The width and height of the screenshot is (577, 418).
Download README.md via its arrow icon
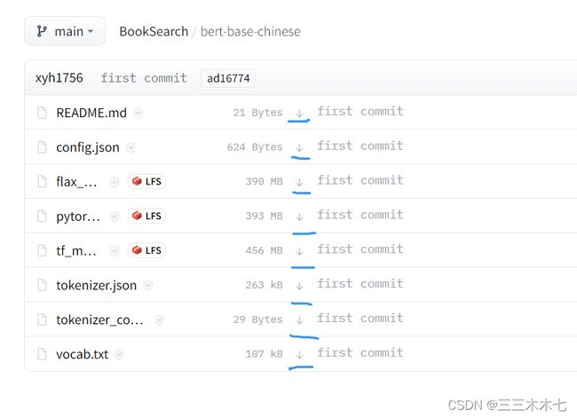[x=299, y=113]
